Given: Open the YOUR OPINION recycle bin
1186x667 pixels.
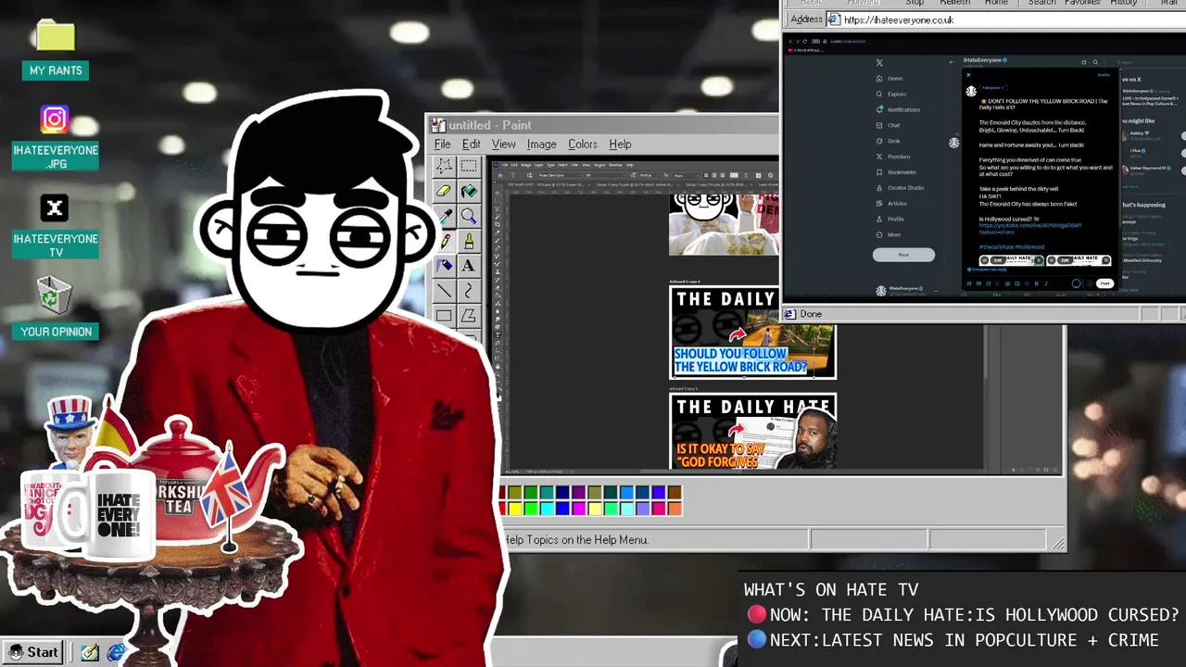Looking at the screenshot, I should pyautogui.click(x=56, y=308).
